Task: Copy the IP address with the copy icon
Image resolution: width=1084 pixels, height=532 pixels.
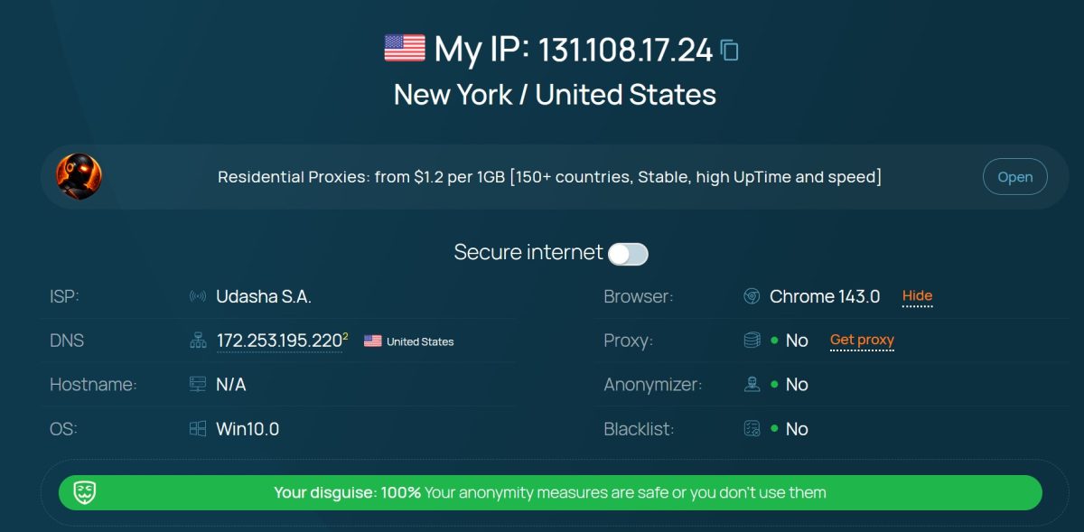Action: [730, 51]
